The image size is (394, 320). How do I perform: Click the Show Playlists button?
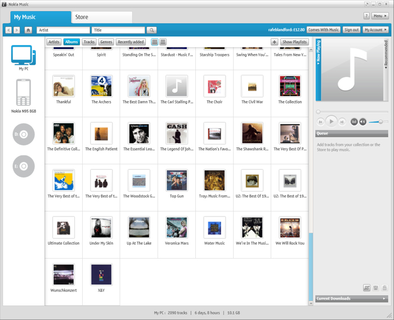294,42
